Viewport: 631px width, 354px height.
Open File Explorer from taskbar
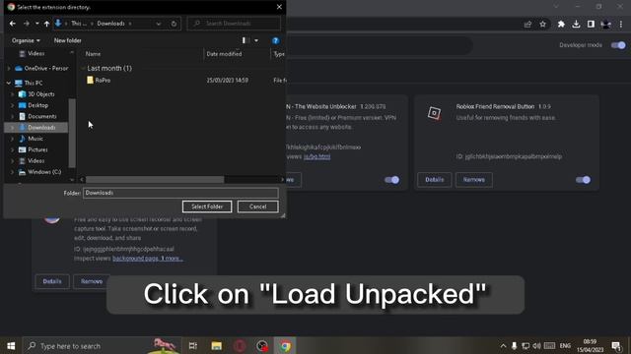pos(217,345)
